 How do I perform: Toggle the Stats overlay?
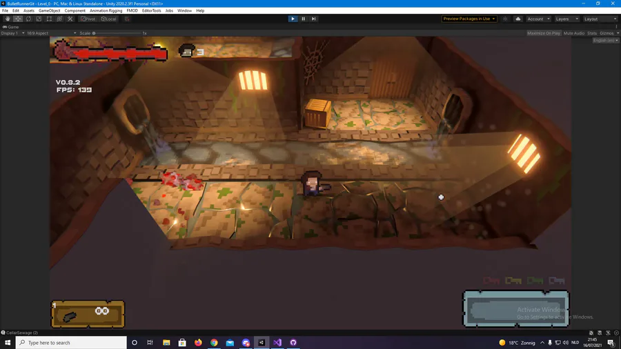click(592, 33)
